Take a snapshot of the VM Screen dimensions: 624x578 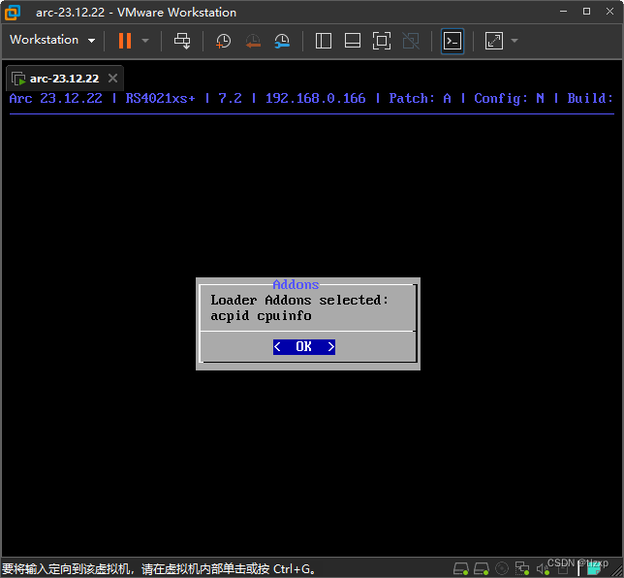(x=223, y=41)
